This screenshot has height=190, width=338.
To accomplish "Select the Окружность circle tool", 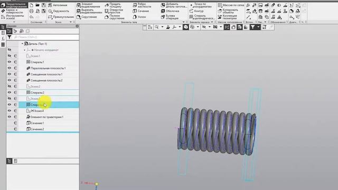I will pos(59,11).
